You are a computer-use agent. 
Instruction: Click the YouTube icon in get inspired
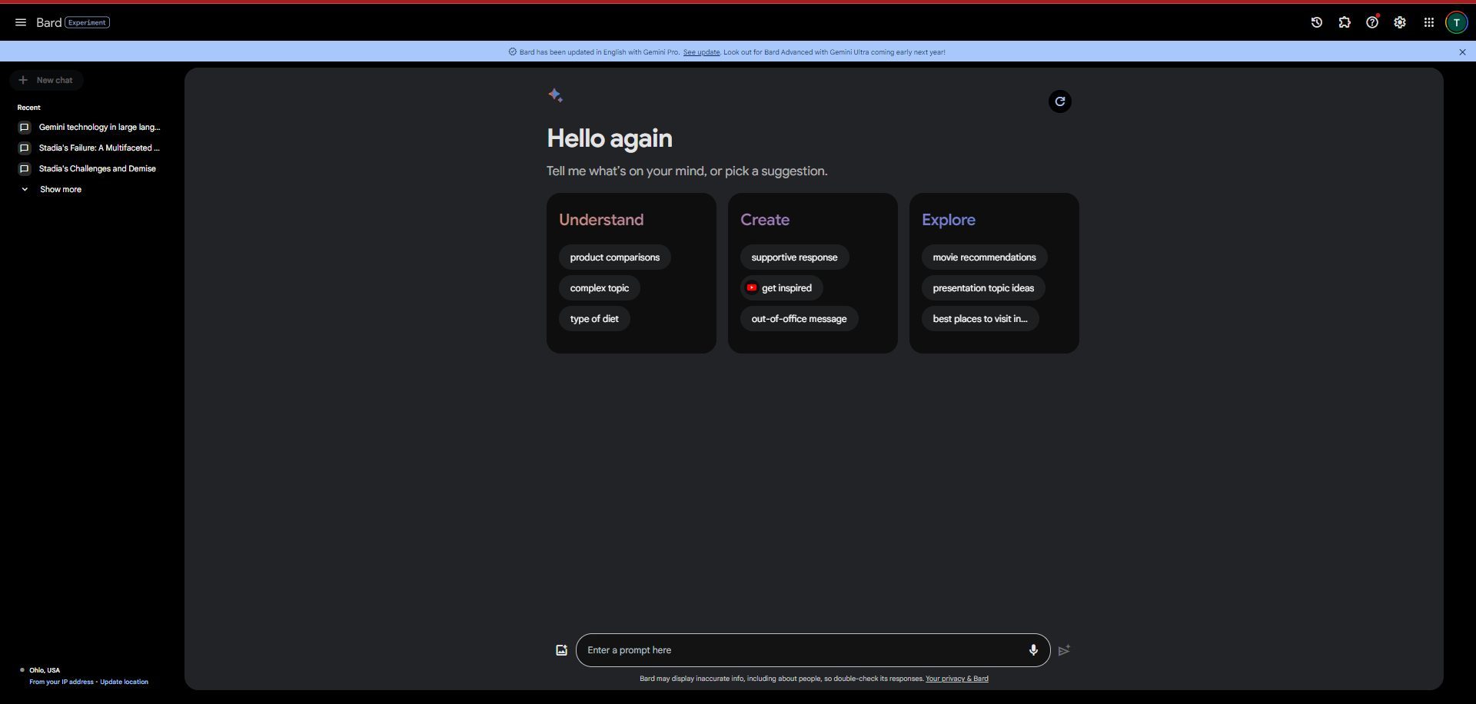[x=752, y=287]
